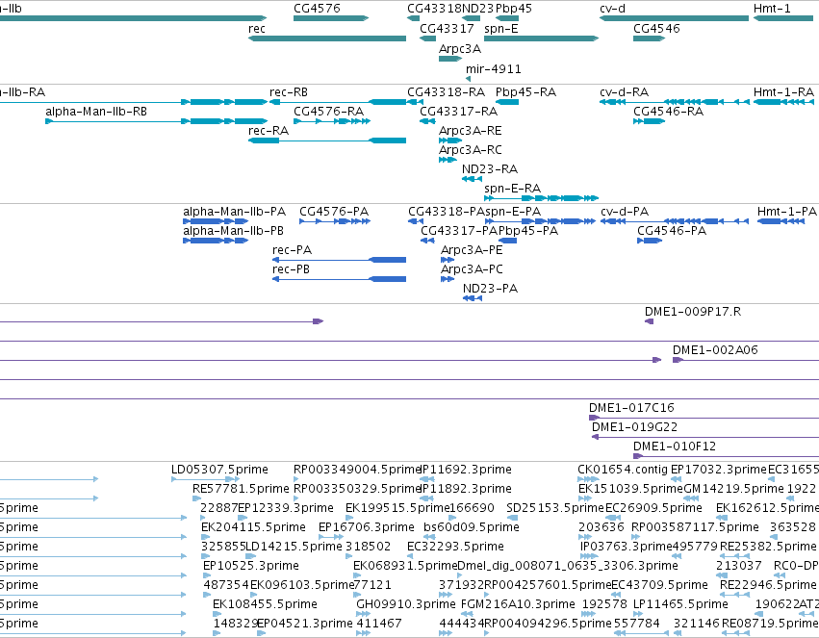Click the DME1-009P17.R clone label

coord(693,312)
